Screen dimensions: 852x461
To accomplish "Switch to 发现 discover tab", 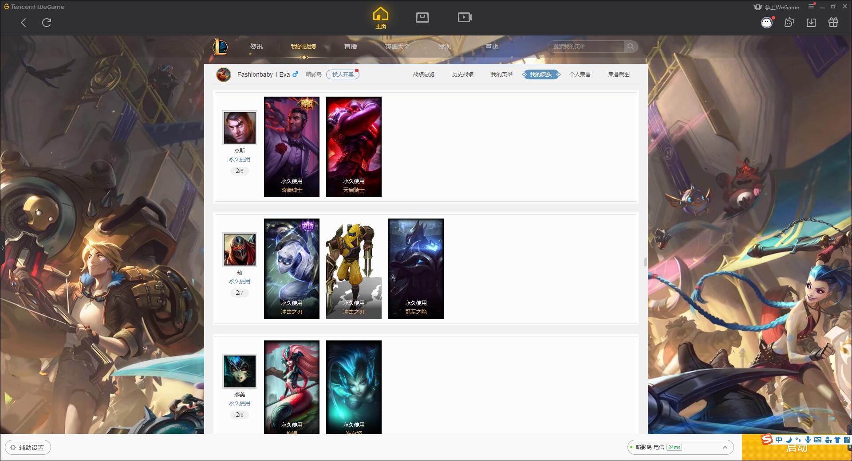I will [x=445, y=47].
